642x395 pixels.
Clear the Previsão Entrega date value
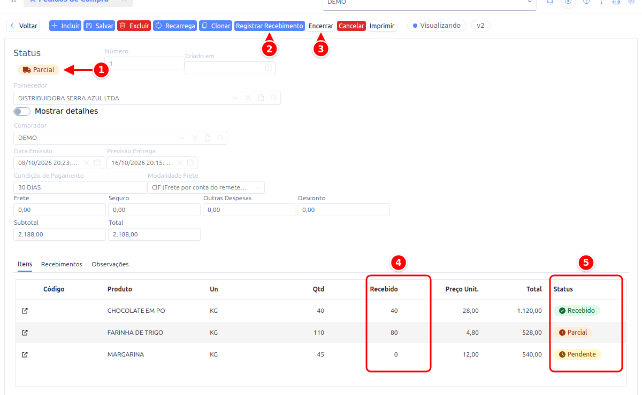(180, 162)
